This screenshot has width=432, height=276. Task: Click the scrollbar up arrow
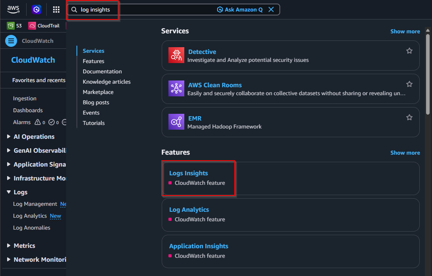tap(428, 30)
